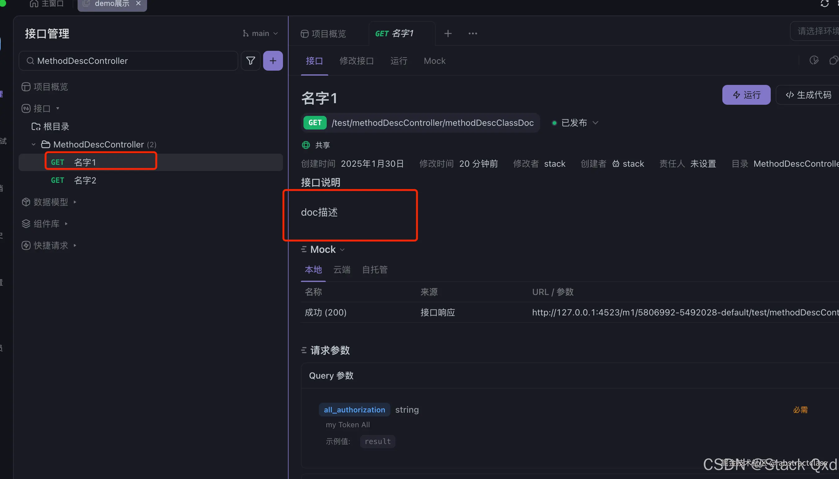
Task: Select GET 名字1 in the tree
Action: coord(150,163)
